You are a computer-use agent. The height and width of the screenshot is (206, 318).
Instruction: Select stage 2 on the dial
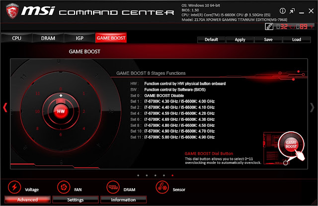point(84,111)
